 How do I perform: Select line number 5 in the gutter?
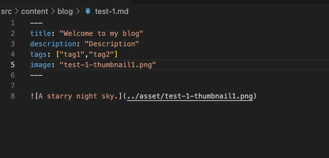(x=13, y=65)
